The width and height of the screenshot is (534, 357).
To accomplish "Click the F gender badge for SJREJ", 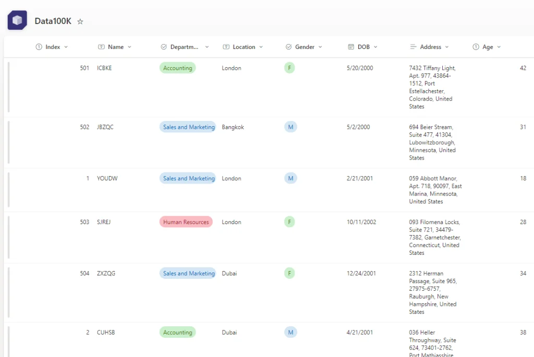I will pyautogui.click(x=289, y=222).
